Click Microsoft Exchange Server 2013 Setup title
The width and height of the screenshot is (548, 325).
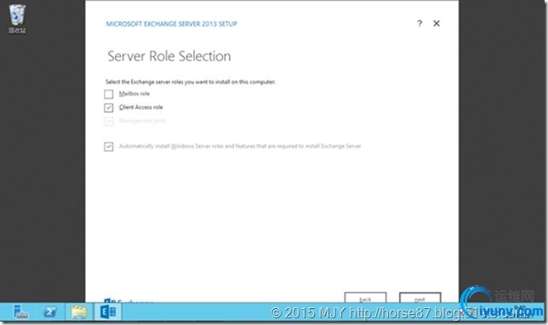pos(172,24)
